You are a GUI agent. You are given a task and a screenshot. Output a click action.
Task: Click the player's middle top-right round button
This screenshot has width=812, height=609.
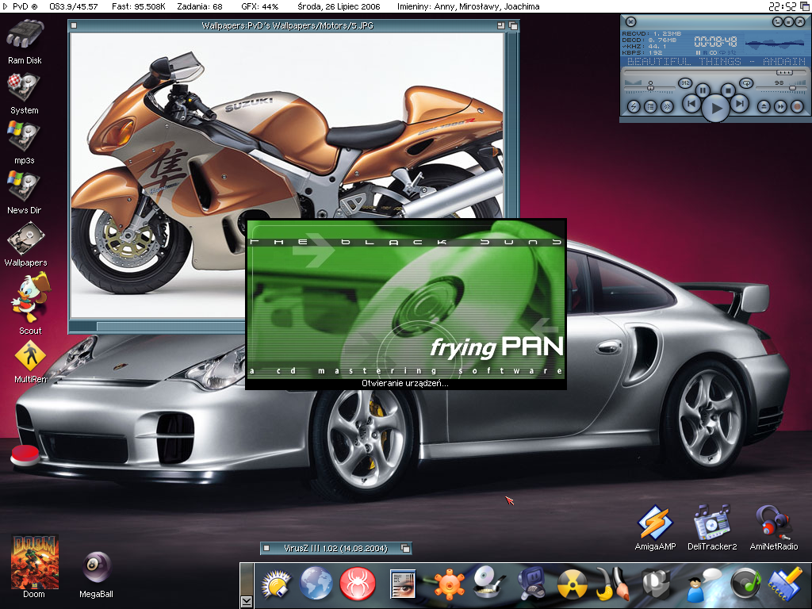(x=787, y=21)
